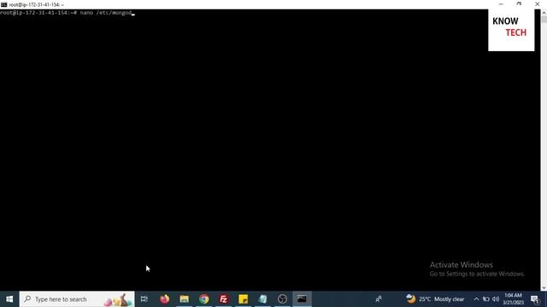
Task: Launch Firefox from the taskbar
Action: tap(165, 299)
